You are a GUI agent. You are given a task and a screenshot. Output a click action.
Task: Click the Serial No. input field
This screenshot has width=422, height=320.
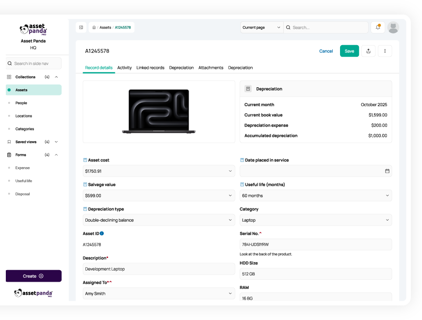click(315, 244)
